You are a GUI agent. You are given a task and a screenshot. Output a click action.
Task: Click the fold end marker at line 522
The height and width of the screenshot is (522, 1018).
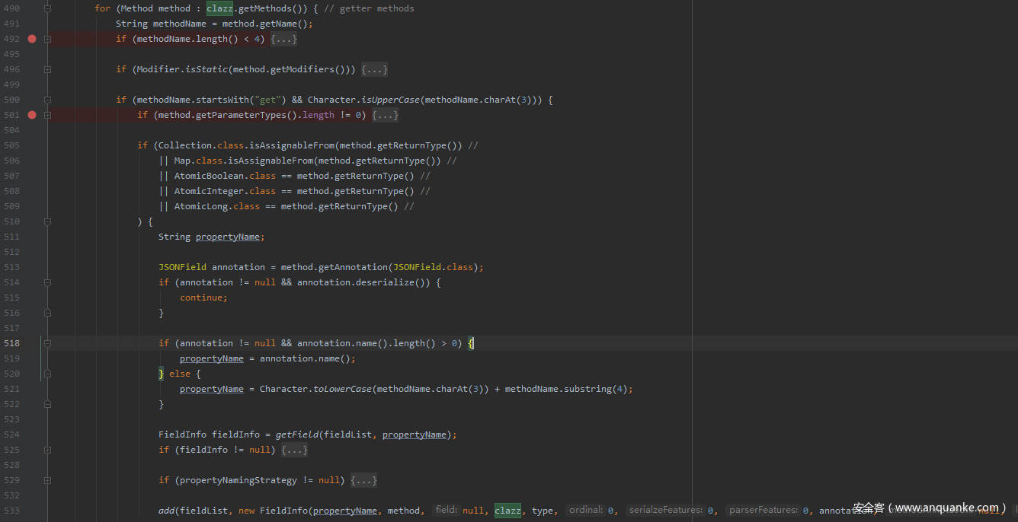[47, 404]
